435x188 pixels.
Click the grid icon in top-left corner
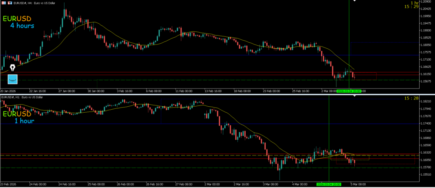point(4,3)
